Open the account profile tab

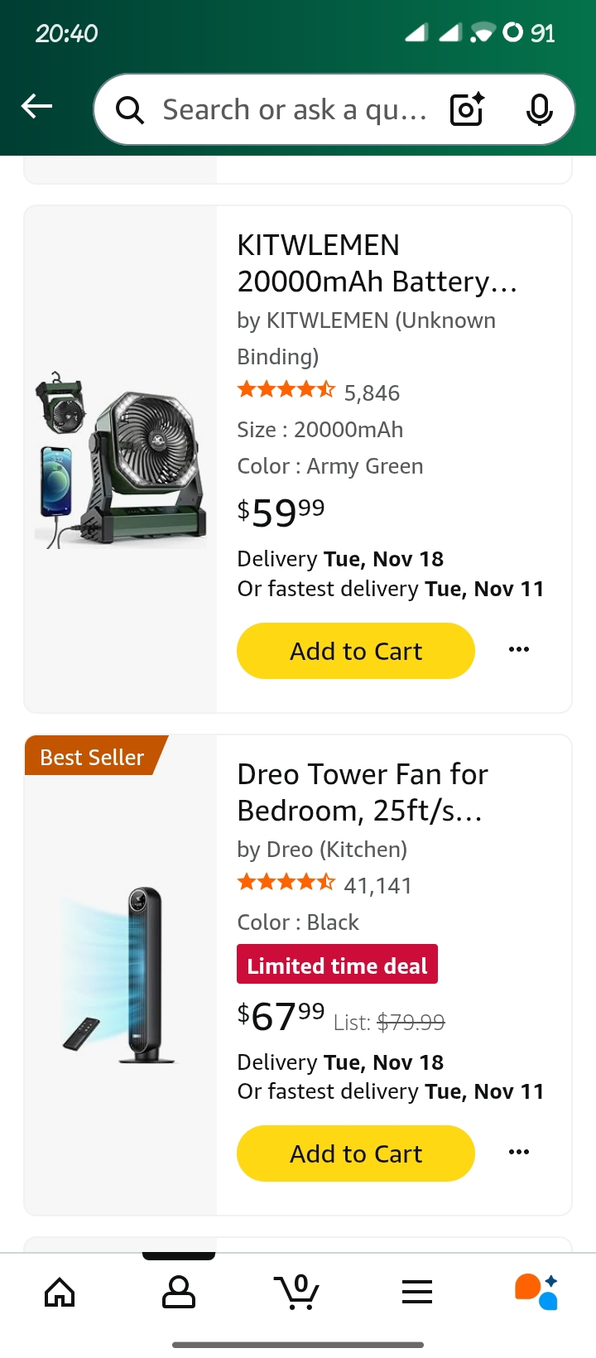pyautogui.click(x=179, y=1292)
